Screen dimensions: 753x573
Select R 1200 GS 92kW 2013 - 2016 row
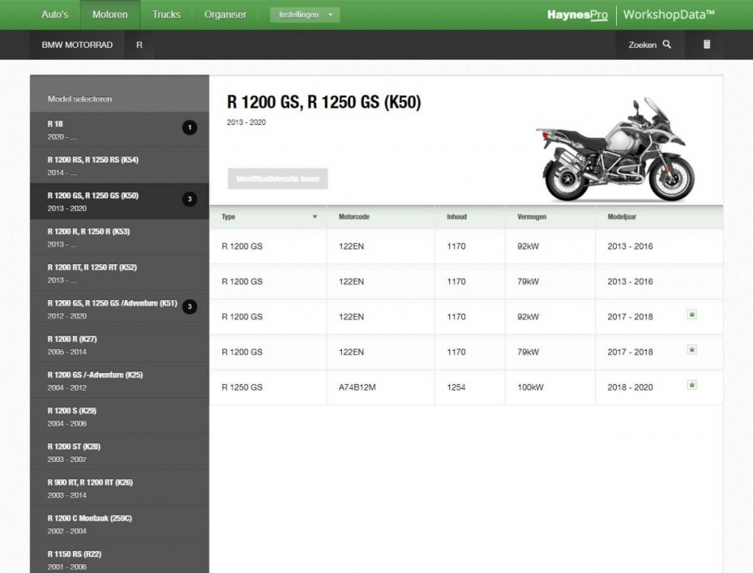(x=466, y=246)
